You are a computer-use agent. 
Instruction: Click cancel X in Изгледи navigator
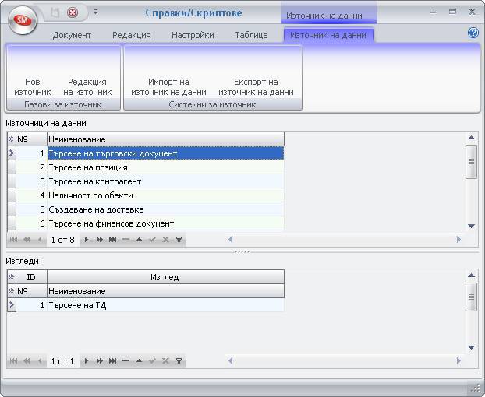(165, 360)
